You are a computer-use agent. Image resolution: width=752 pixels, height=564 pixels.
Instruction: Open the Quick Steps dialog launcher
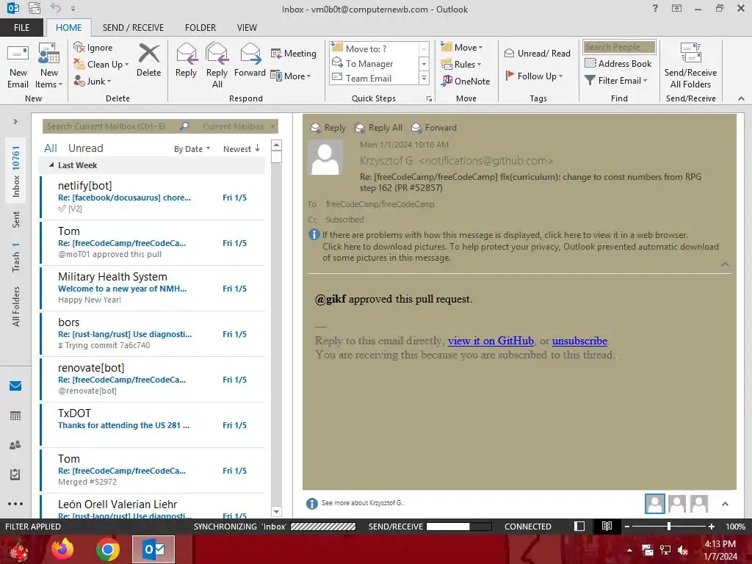point(429,99)
